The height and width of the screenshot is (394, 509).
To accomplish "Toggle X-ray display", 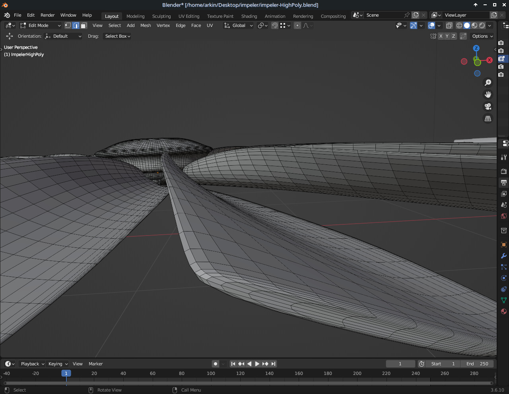I will point(449,25).
